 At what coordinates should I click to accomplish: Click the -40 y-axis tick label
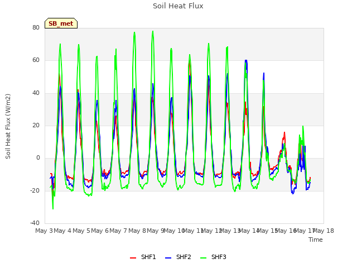(x=35, y=223)
